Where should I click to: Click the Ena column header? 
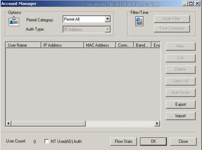pyautogui.click(x=156, y=45)
